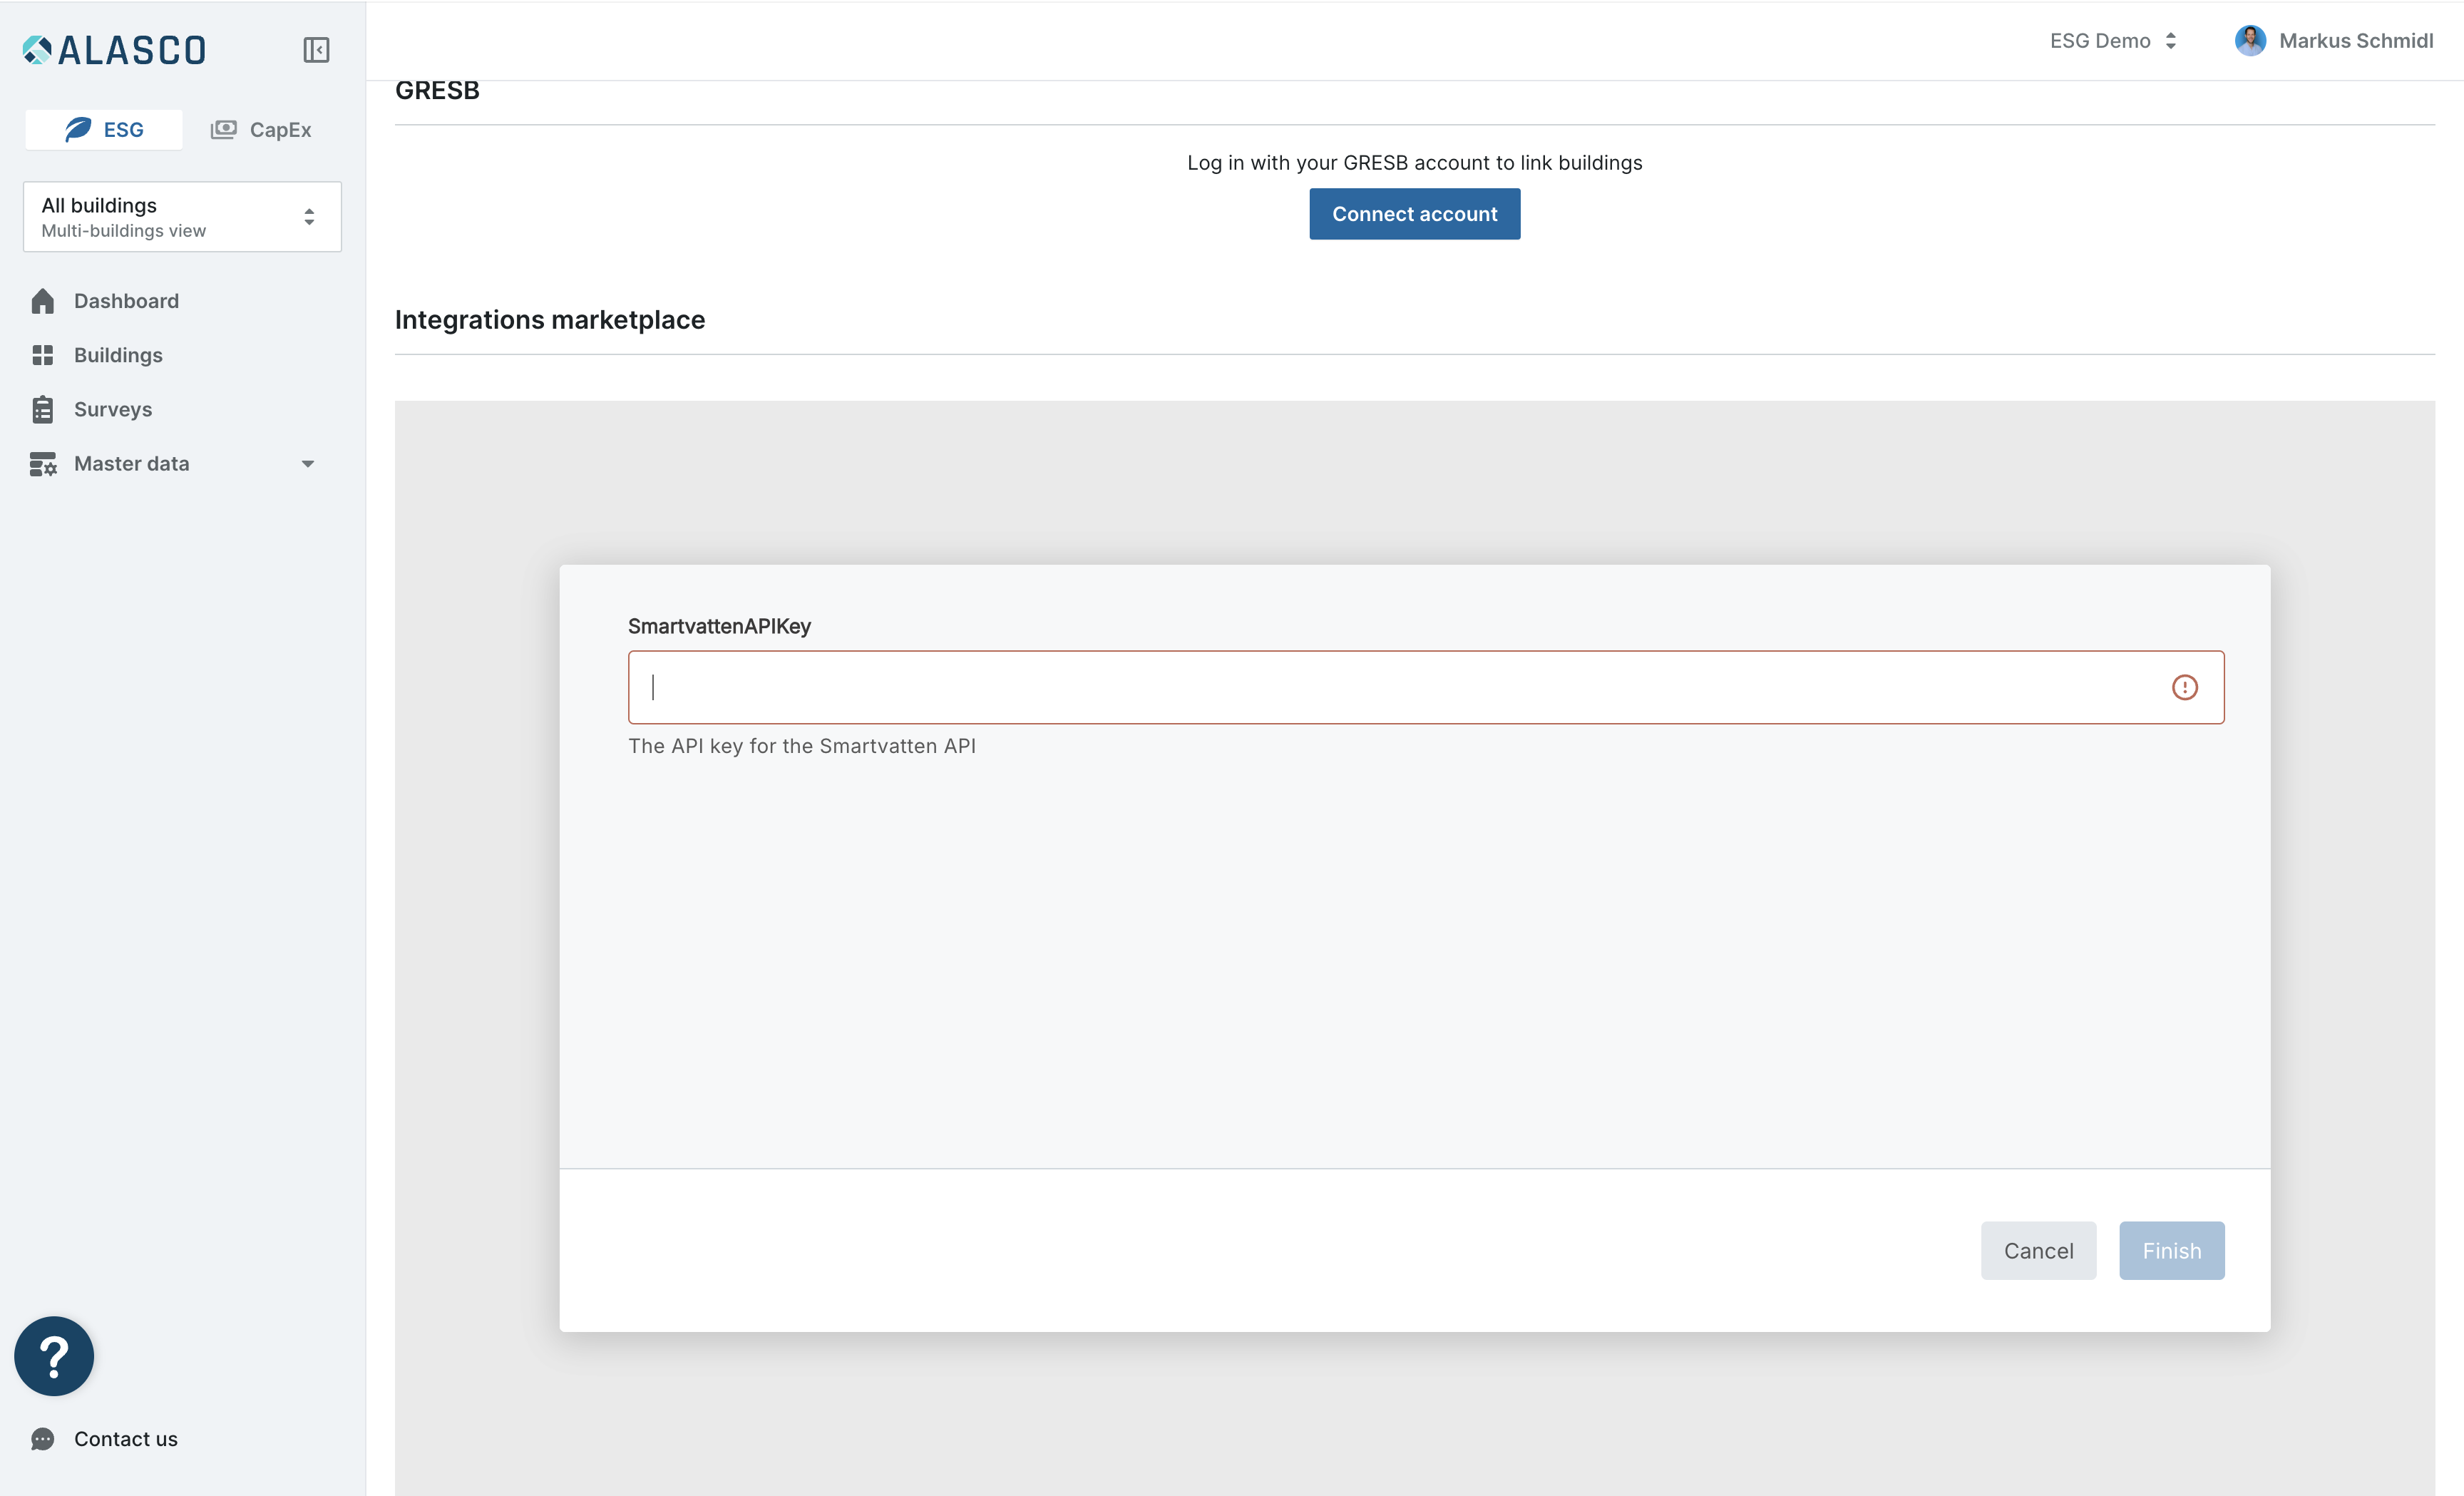Expand the Master data submenu arrow
Viewport: 2464px width, 1496px height.
click(308, 464)
